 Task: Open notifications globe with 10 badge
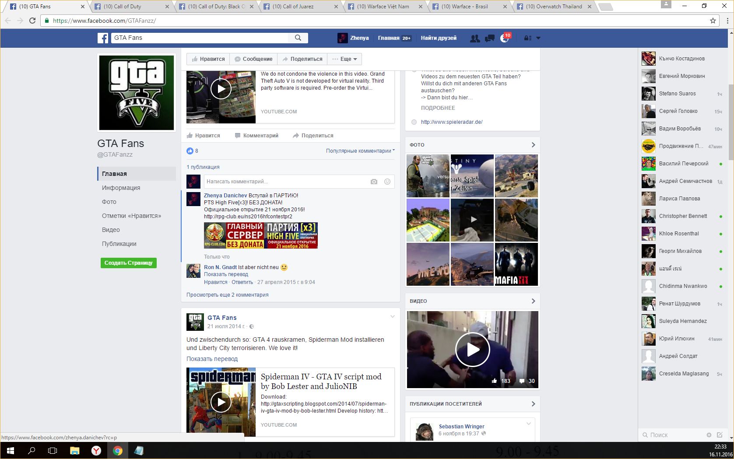click(x=505, y=39)
